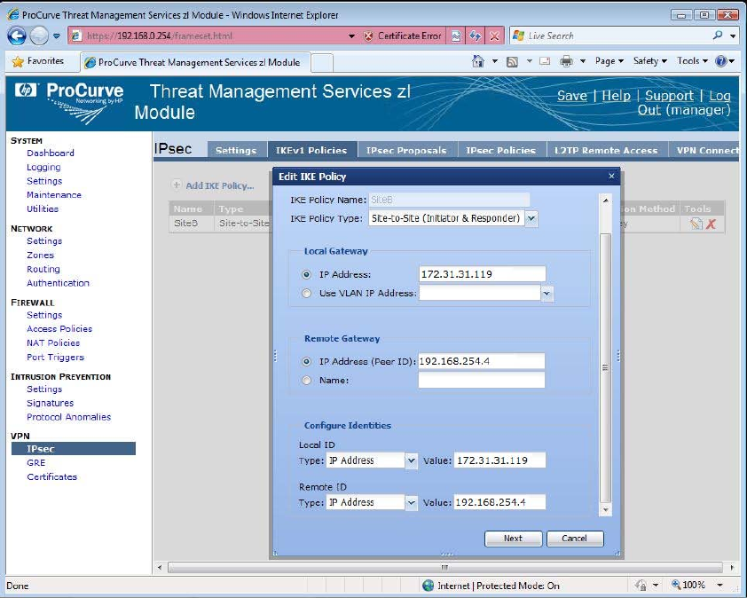Open the Safety menu

649,61
